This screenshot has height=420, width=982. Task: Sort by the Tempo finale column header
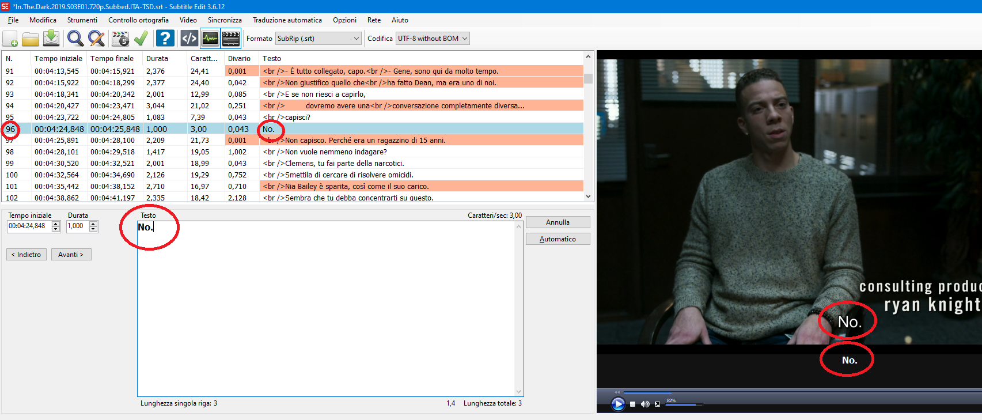pos(116,59)
